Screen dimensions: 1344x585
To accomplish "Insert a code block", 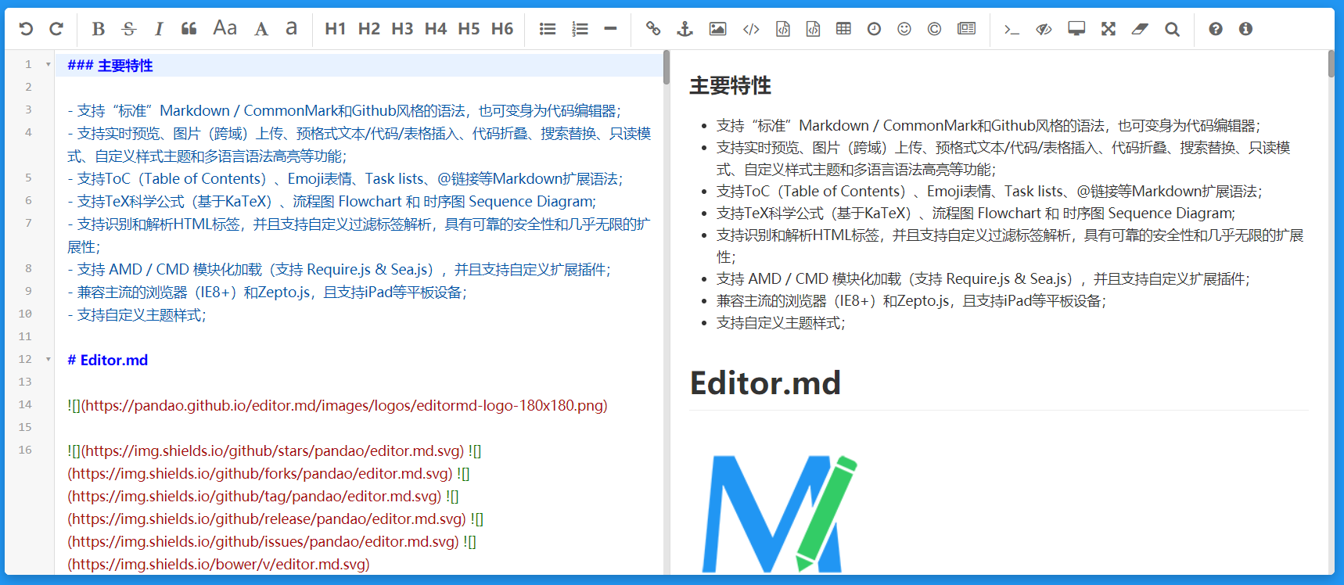I will point(813,29).
